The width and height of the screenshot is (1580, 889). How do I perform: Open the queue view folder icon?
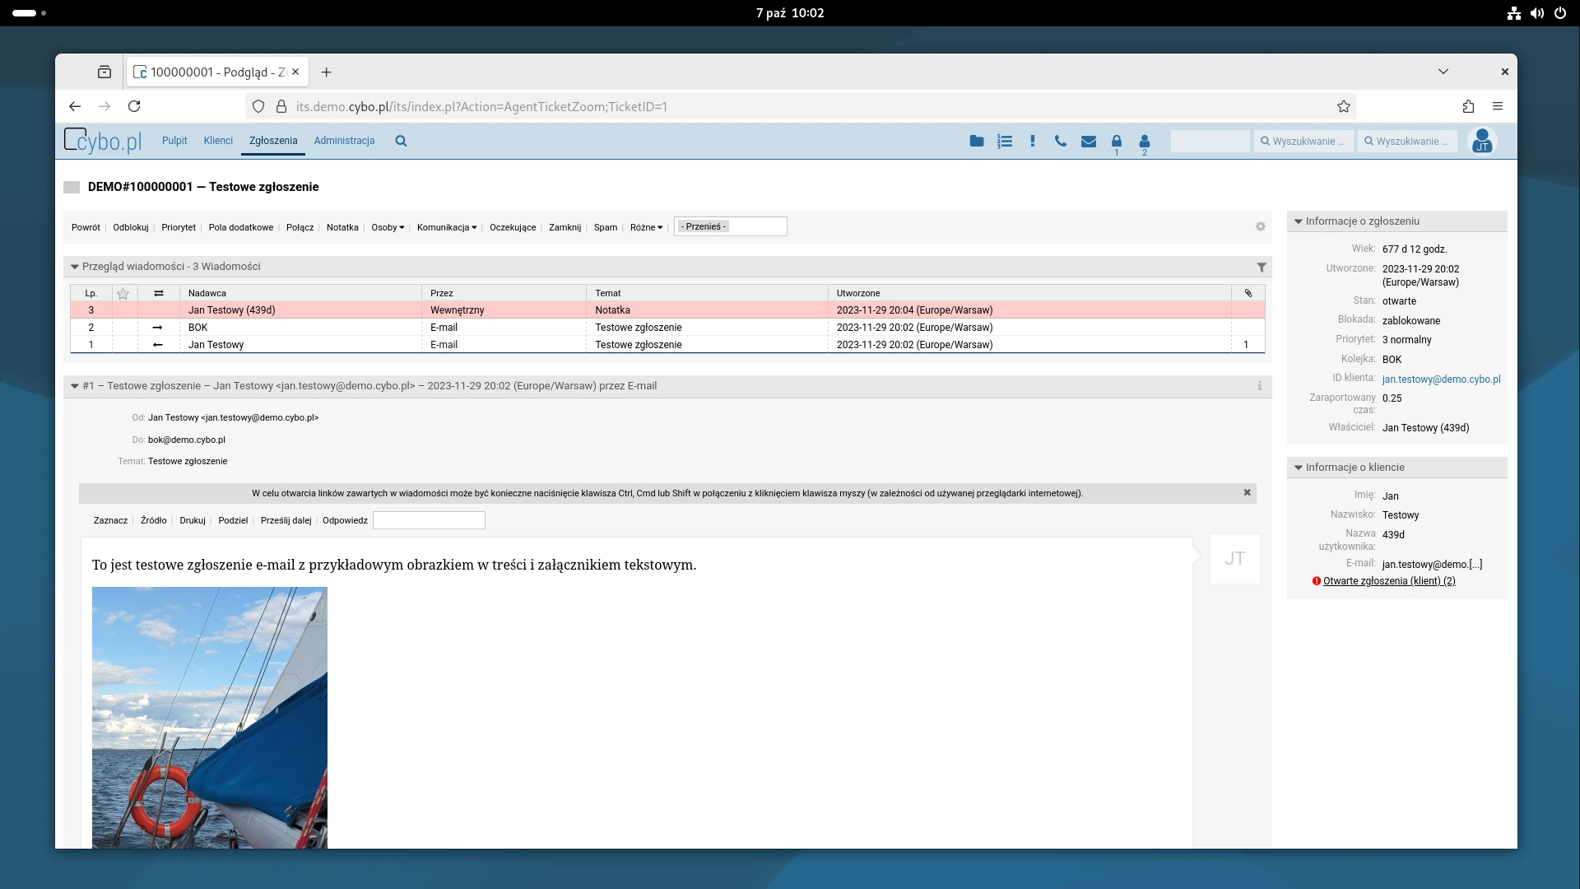point(977,141)
